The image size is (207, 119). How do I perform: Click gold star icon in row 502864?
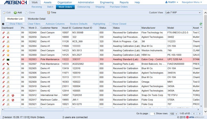8,46
